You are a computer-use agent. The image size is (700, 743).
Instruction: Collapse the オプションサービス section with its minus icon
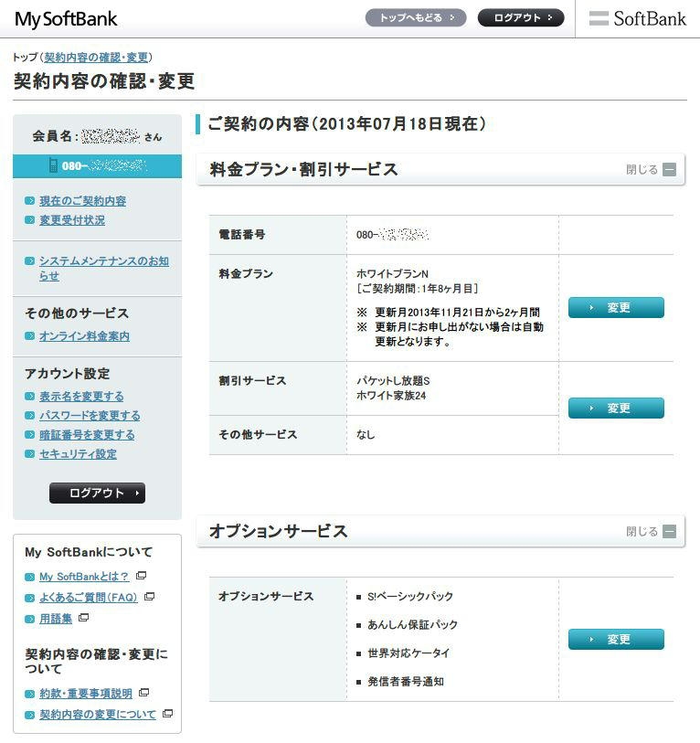[669, 531]
